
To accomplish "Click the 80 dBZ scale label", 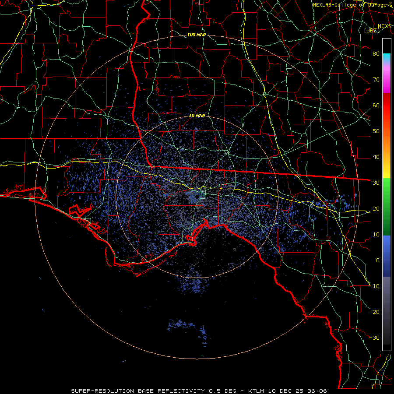I will pyautogui.click(x=376, y=54).
